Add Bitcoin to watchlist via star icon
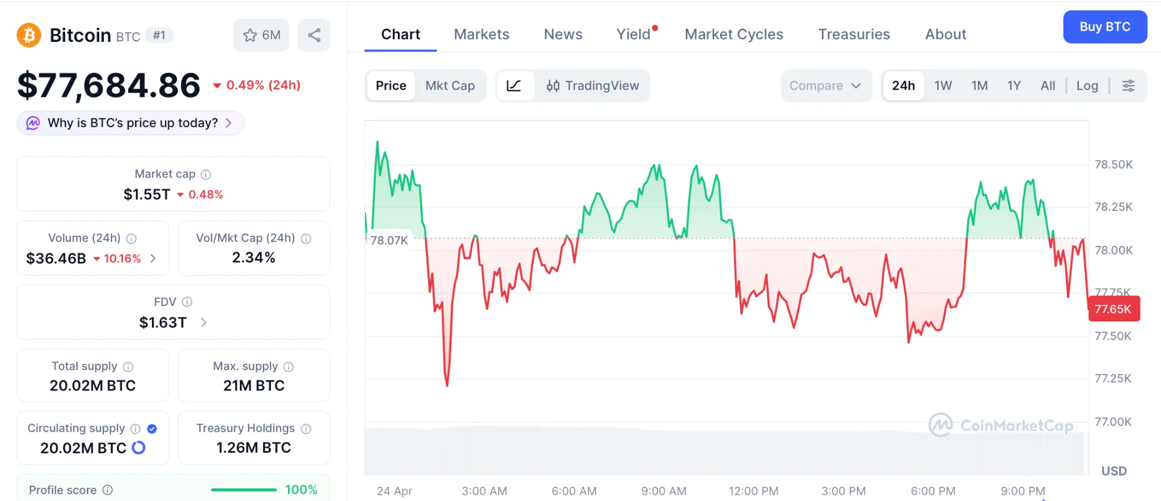 [x=249, y=35]
